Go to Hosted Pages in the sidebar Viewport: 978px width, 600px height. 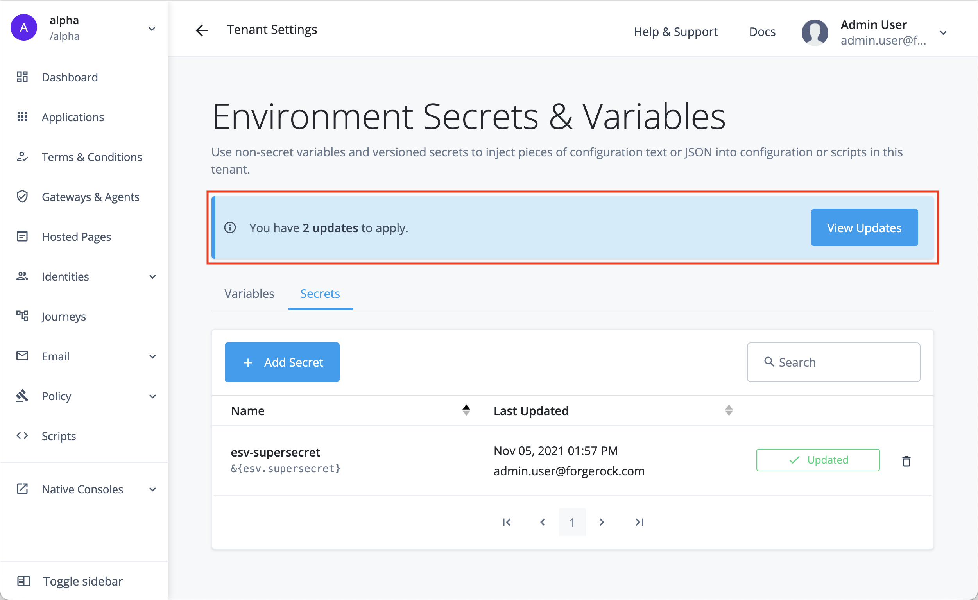click(76, 237)
